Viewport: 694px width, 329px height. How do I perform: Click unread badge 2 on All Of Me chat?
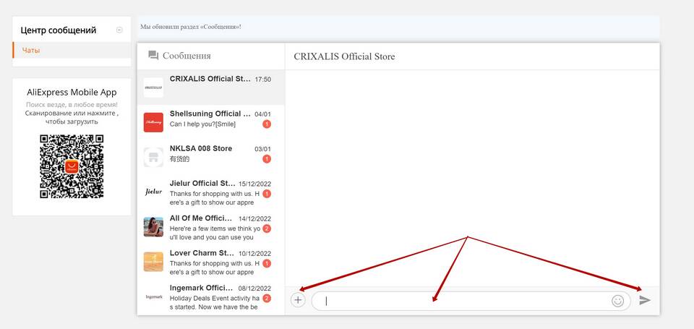click(x=267, y=229)
